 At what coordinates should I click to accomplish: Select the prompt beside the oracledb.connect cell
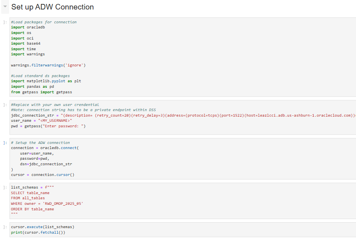point(4,143)
